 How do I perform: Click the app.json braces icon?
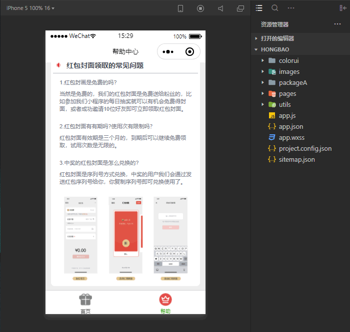coord(272,126)
